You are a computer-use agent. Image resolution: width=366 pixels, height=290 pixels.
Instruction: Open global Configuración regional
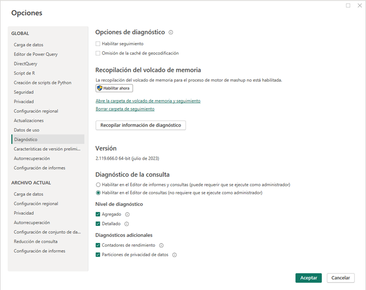48,111
